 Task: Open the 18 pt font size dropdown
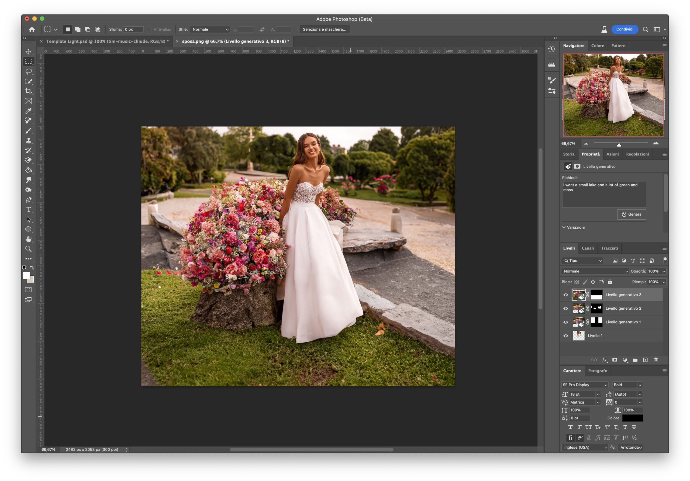598,395
